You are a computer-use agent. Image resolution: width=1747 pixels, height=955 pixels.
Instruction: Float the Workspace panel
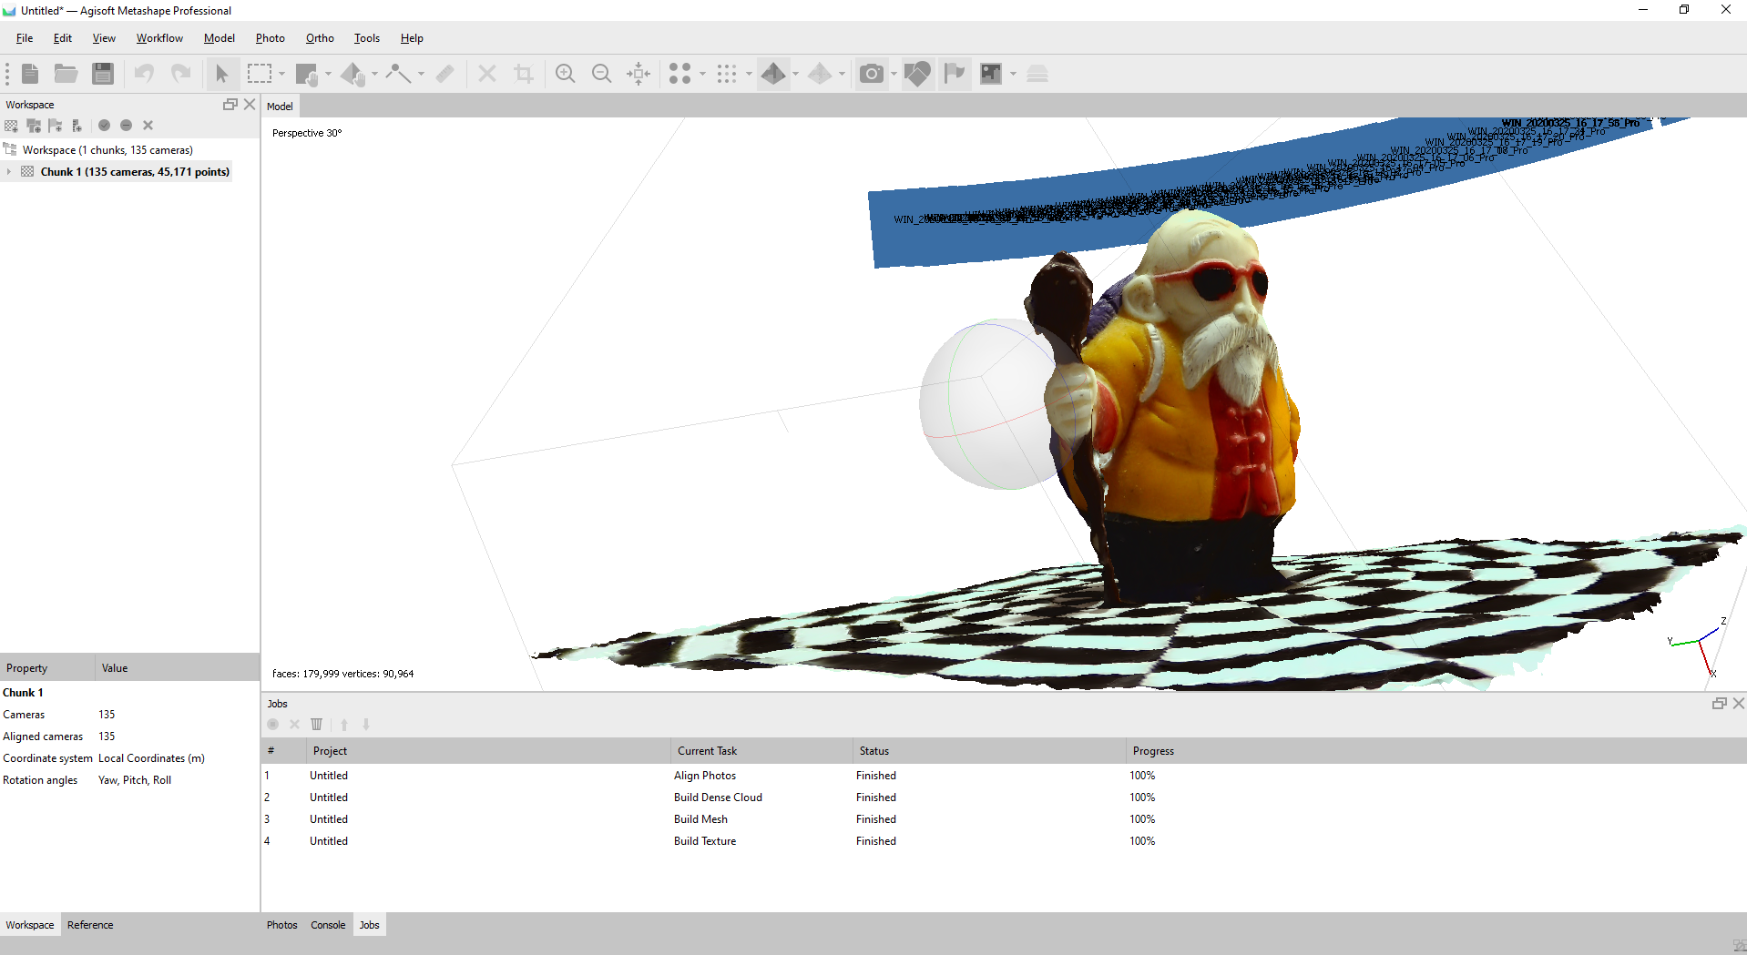(x=230, y=105)
